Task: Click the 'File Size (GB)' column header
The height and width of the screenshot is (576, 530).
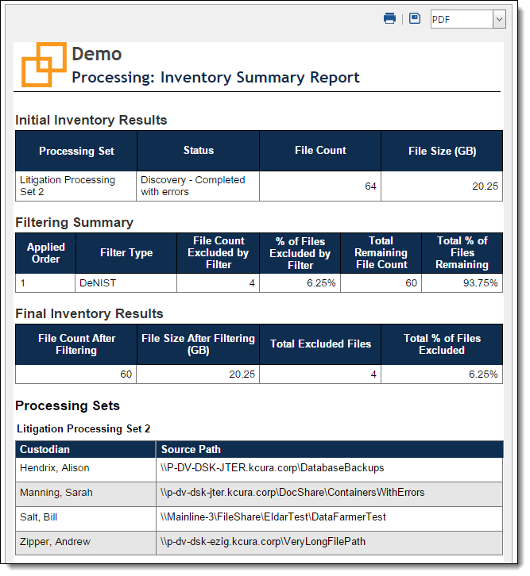Action: 442,151
